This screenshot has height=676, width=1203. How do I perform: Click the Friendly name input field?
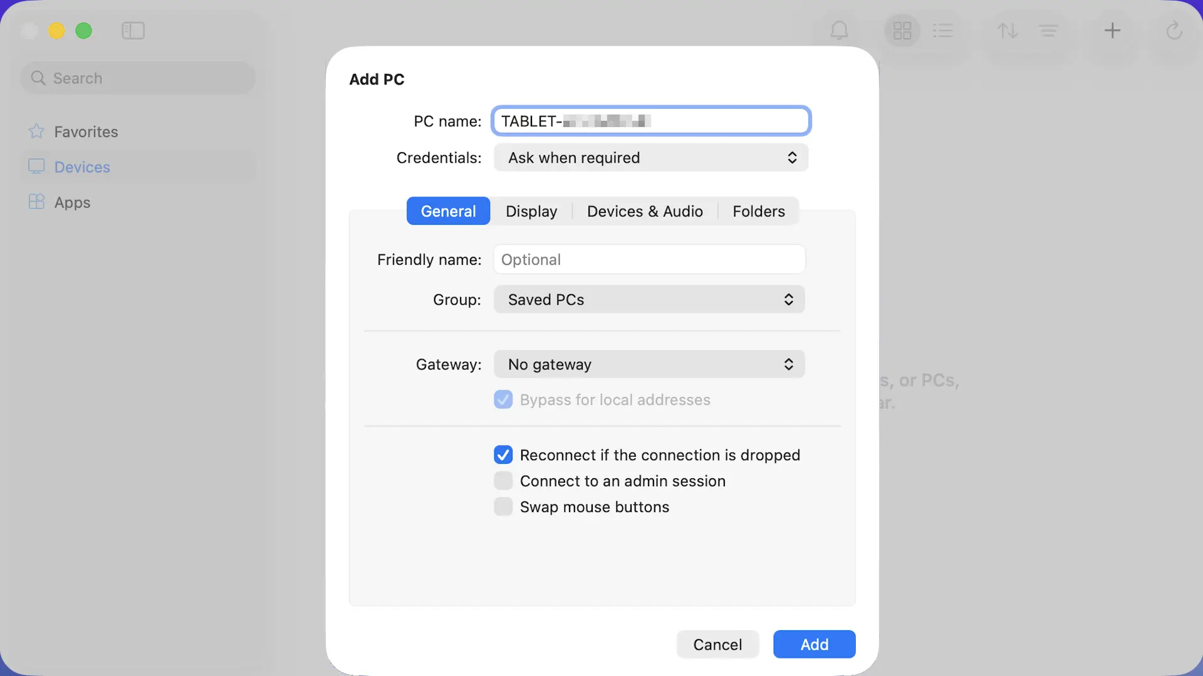[x=649, y=260]
